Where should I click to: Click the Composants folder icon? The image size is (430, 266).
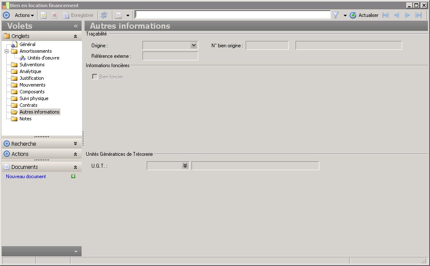click(x=14, y=92)
